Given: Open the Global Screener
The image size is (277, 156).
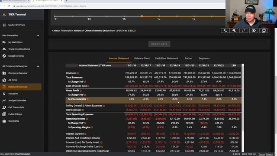Looking at the screenshot, I should 16,56.
